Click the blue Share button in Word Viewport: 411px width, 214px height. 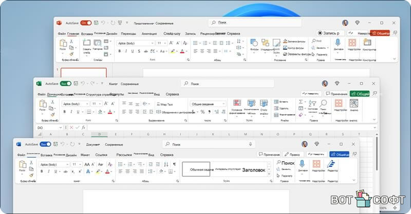point(339,155)
